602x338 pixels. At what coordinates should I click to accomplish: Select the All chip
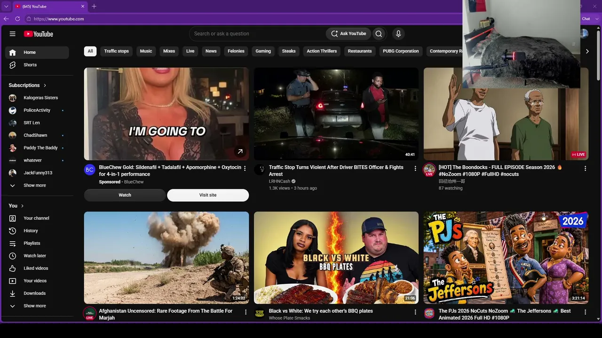90,51
